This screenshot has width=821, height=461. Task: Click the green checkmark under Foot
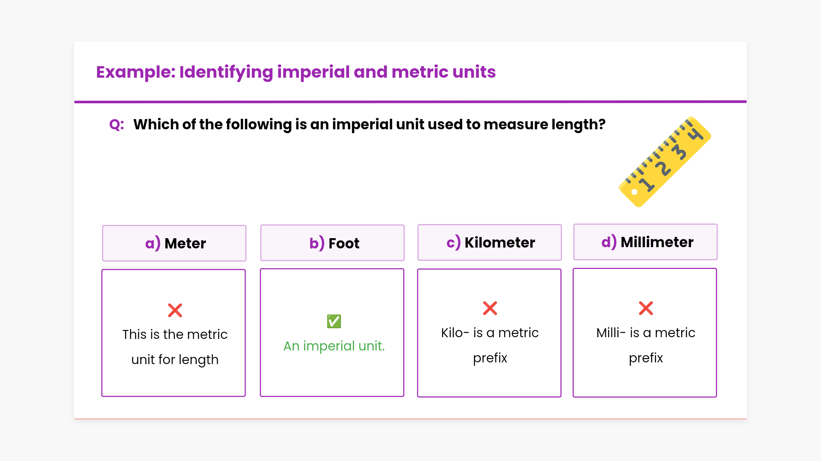[x=334, y=321]
